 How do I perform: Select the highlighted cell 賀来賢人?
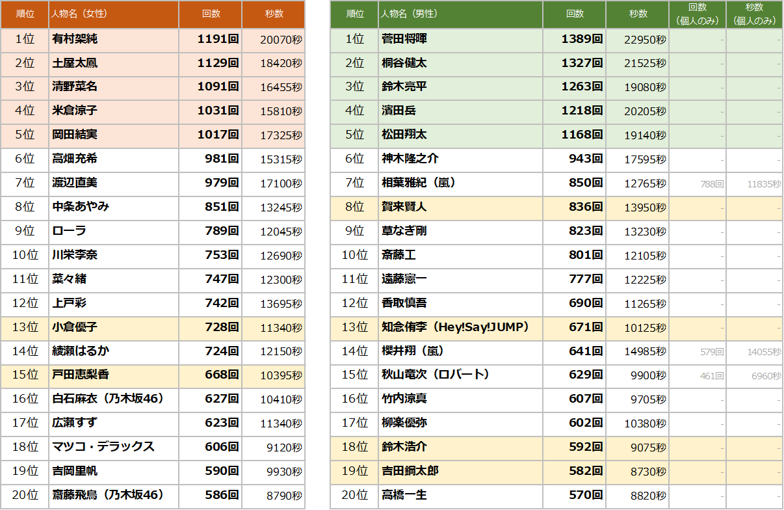click(460, 208)
